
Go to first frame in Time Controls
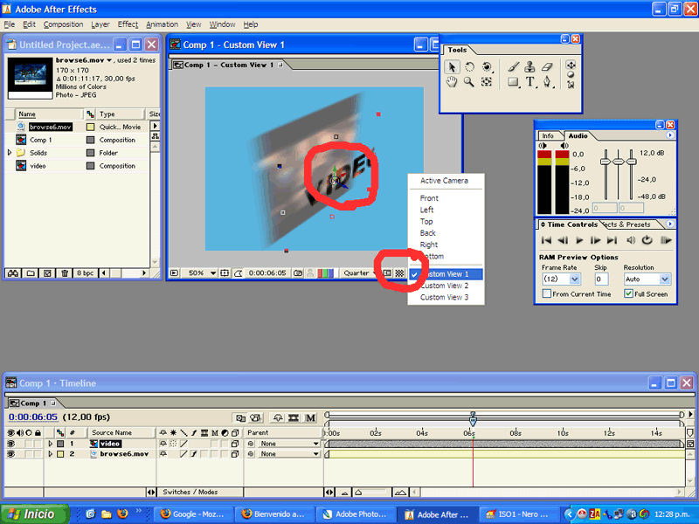pos(545,241)
